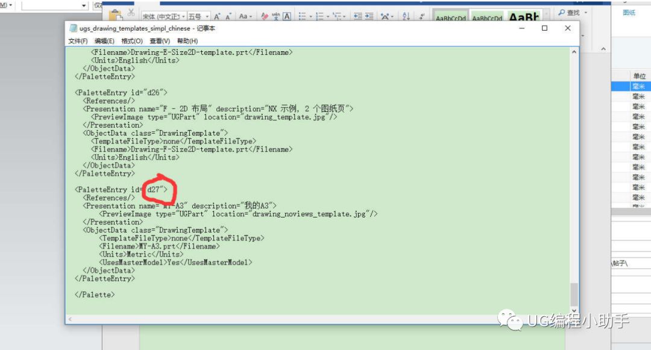Click the Change Case Aa button
Viewport: 651px width, 350px height.
(245, 17)
